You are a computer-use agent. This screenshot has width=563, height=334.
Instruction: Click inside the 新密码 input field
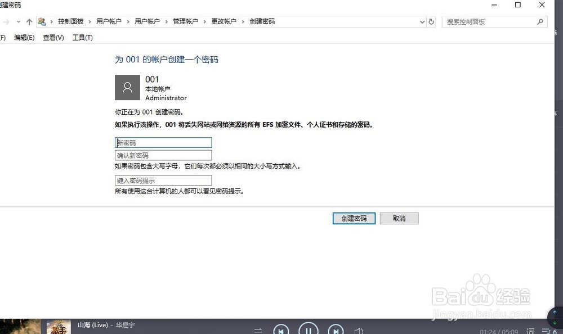(x=163, y=142)
